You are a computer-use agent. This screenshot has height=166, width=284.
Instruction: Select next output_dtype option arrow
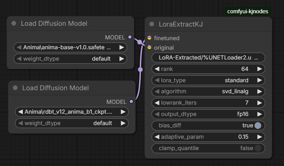click(x=259, y=114)
